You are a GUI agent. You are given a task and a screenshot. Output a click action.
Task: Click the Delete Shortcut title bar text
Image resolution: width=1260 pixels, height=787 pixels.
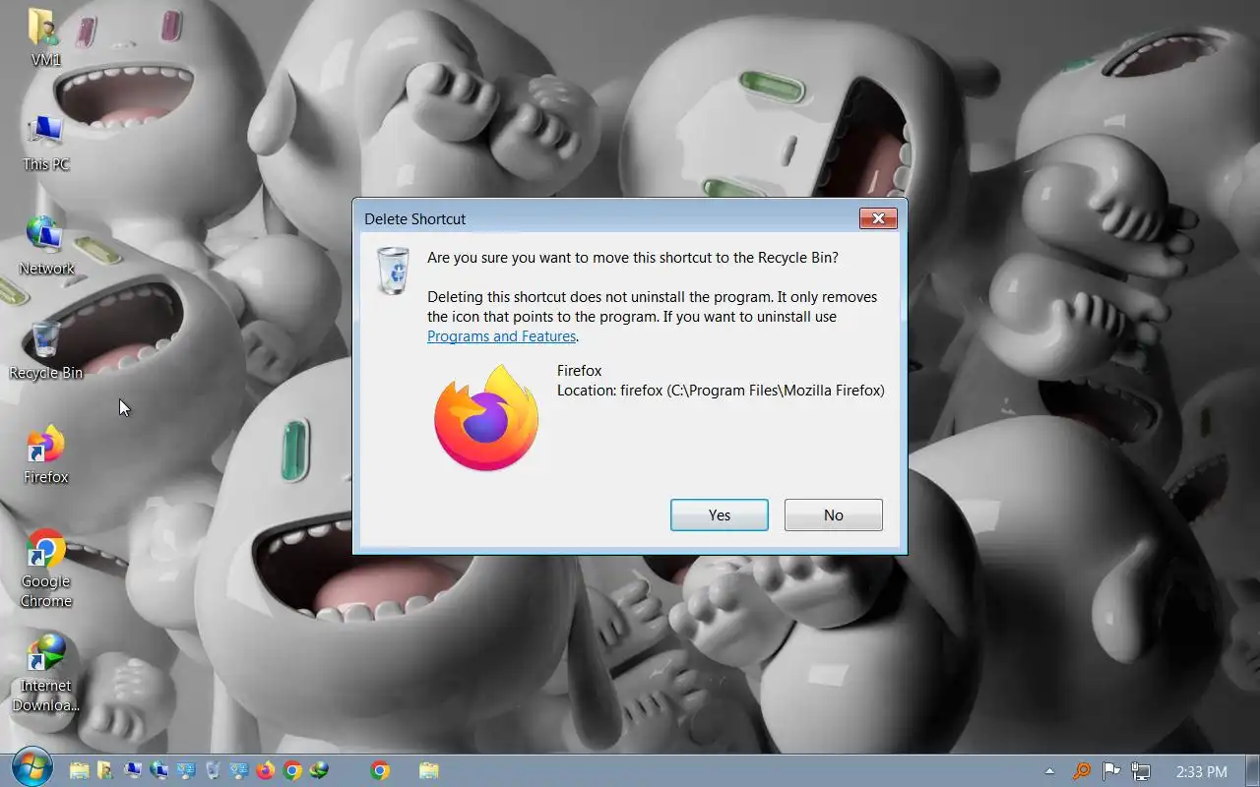point(414,218)
